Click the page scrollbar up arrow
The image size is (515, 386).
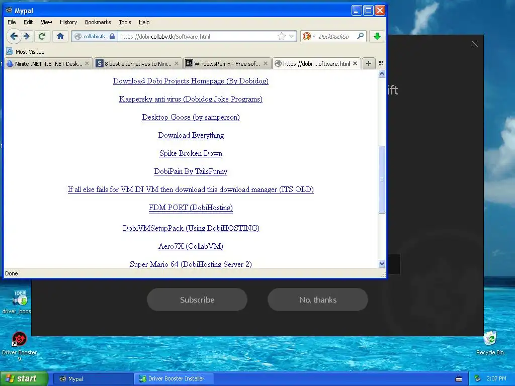coord(382,74)
